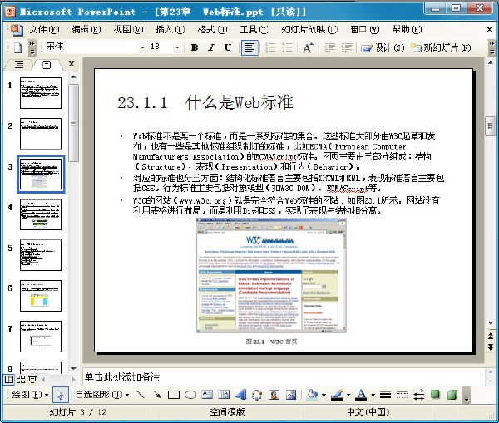
Task: Switch to Slide Sorter view
Action: pos(21,379)
